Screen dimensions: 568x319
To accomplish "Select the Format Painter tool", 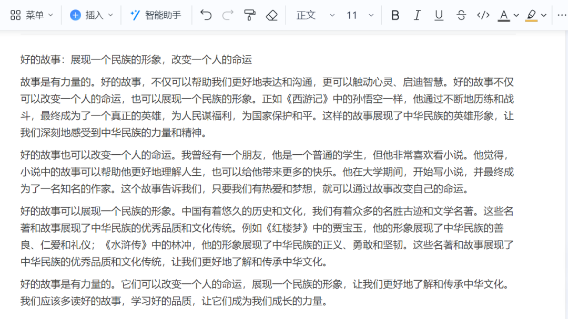I will [250, 15].
